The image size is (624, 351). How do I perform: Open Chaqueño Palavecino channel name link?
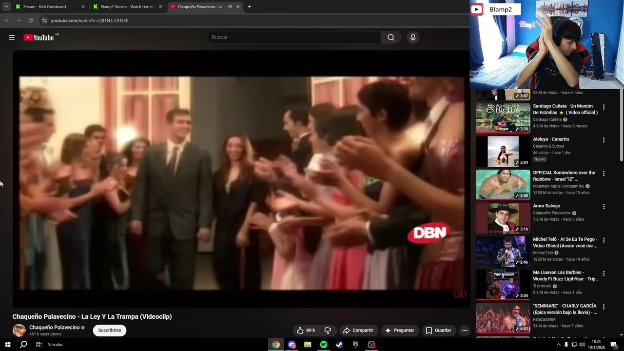point(55,328)
